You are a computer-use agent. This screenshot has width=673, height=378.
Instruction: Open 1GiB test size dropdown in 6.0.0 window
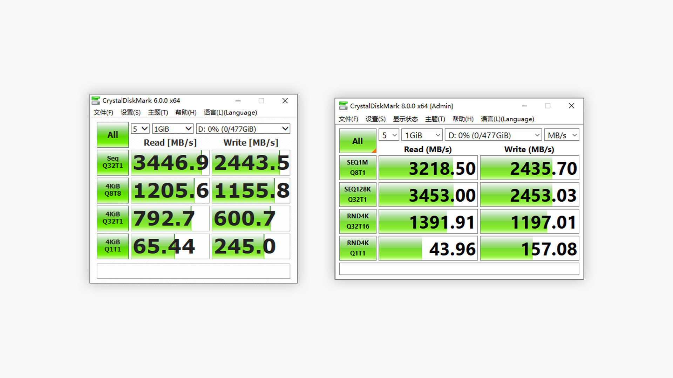[173, 129]
